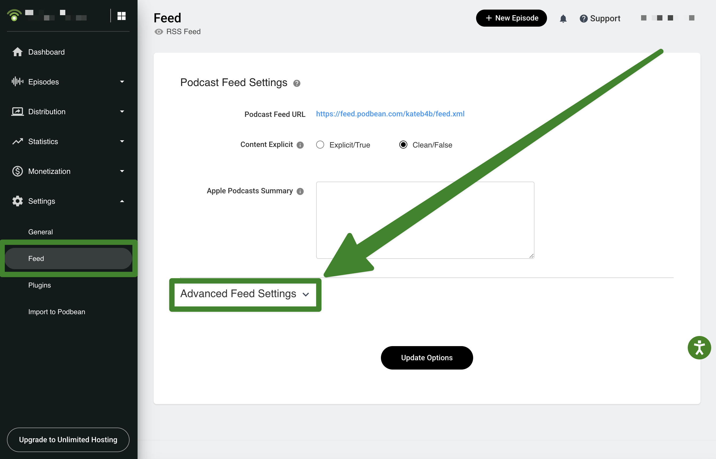Click the Apple Podcasts Summary info icon

click(x=300, y=191)
